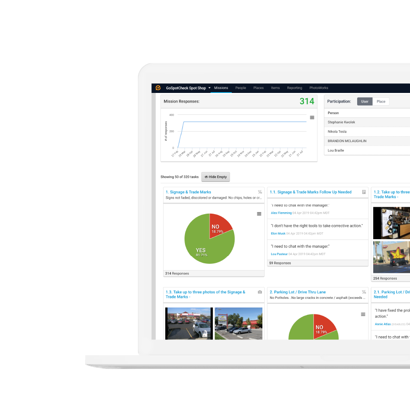410x410 pixels.
Task: Switch to the Reporting tab
Action: point(295,87)
